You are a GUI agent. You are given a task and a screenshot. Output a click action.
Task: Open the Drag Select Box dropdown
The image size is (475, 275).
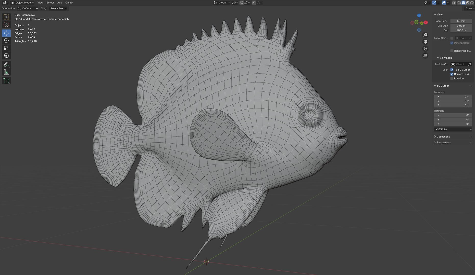58,8
